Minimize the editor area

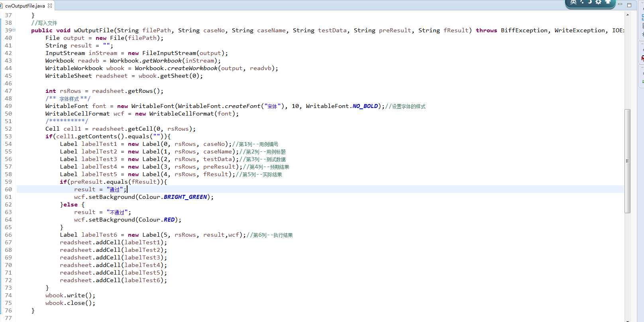[620, 4]
